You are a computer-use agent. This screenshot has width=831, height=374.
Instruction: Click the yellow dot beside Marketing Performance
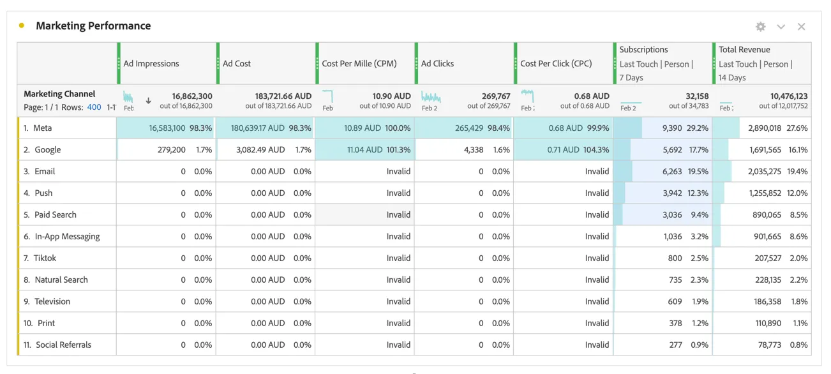[22, 26]
